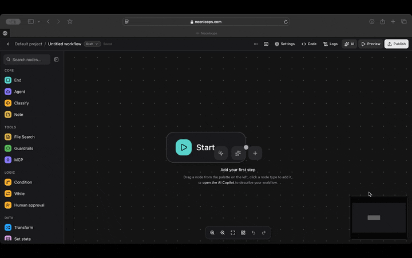The height and width of the screenshot is (258, 412).
Task: Open the Code view
Action: tap(309, 44)
